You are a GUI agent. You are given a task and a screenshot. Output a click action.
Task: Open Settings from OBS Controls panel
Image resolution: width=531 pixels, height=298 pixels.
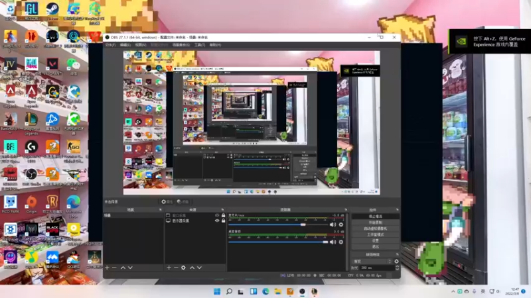click(x=375, y=240)
